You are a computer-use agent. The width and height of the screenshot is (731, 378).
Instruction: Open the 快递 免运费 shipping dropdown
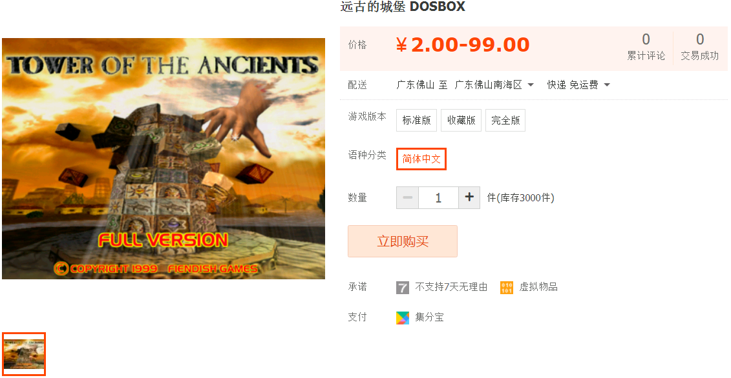point(578,85)
